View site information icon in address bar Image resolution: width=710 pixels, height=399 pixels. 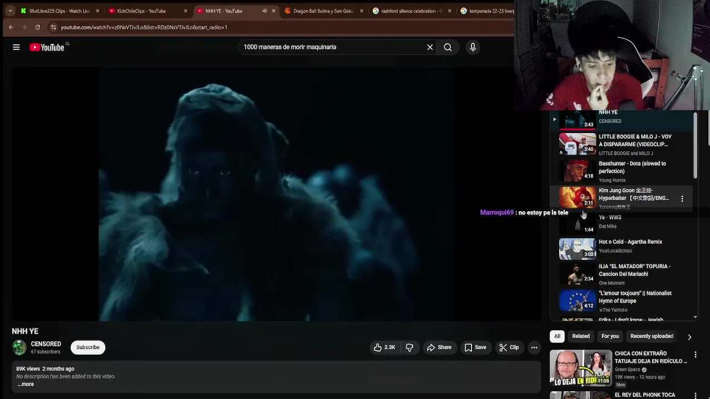click(x=53, y=27)
